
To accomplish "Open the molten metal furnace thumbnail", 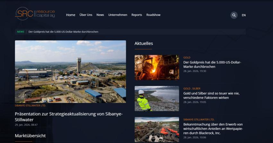I will (157, 67).
